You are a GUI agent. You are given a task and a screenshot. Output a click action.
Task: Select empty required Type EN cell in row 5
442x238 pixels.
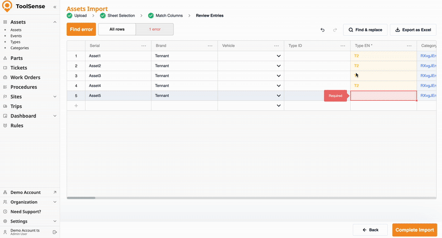click(x=383, y=95)
